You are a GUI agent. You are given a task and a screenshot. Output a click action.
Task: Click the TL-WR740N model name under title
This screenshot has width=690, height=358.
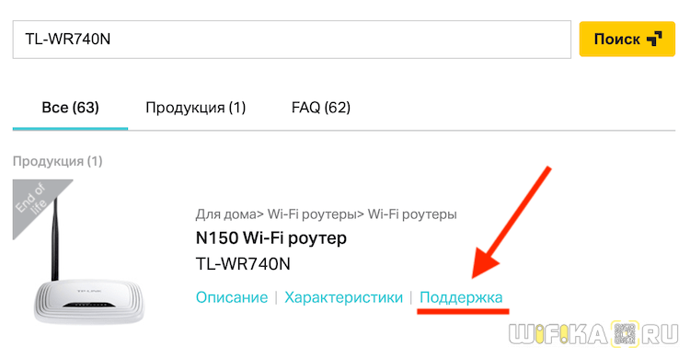[243, 264]
